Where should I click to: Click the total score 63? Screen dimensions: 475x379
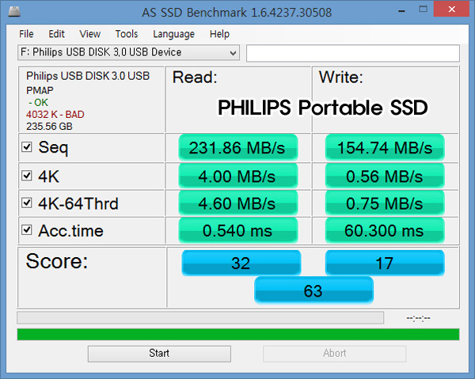point(313,290)
